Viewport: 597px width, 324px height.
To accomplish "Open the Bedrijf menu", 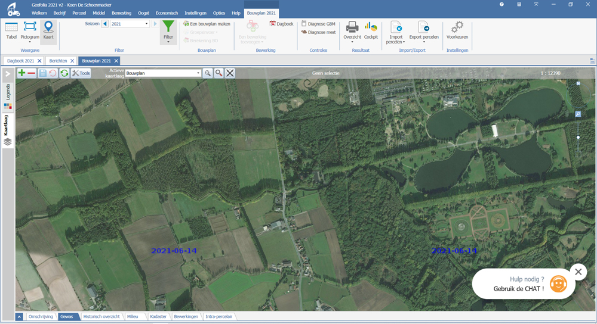I will [x=59, y=13].
